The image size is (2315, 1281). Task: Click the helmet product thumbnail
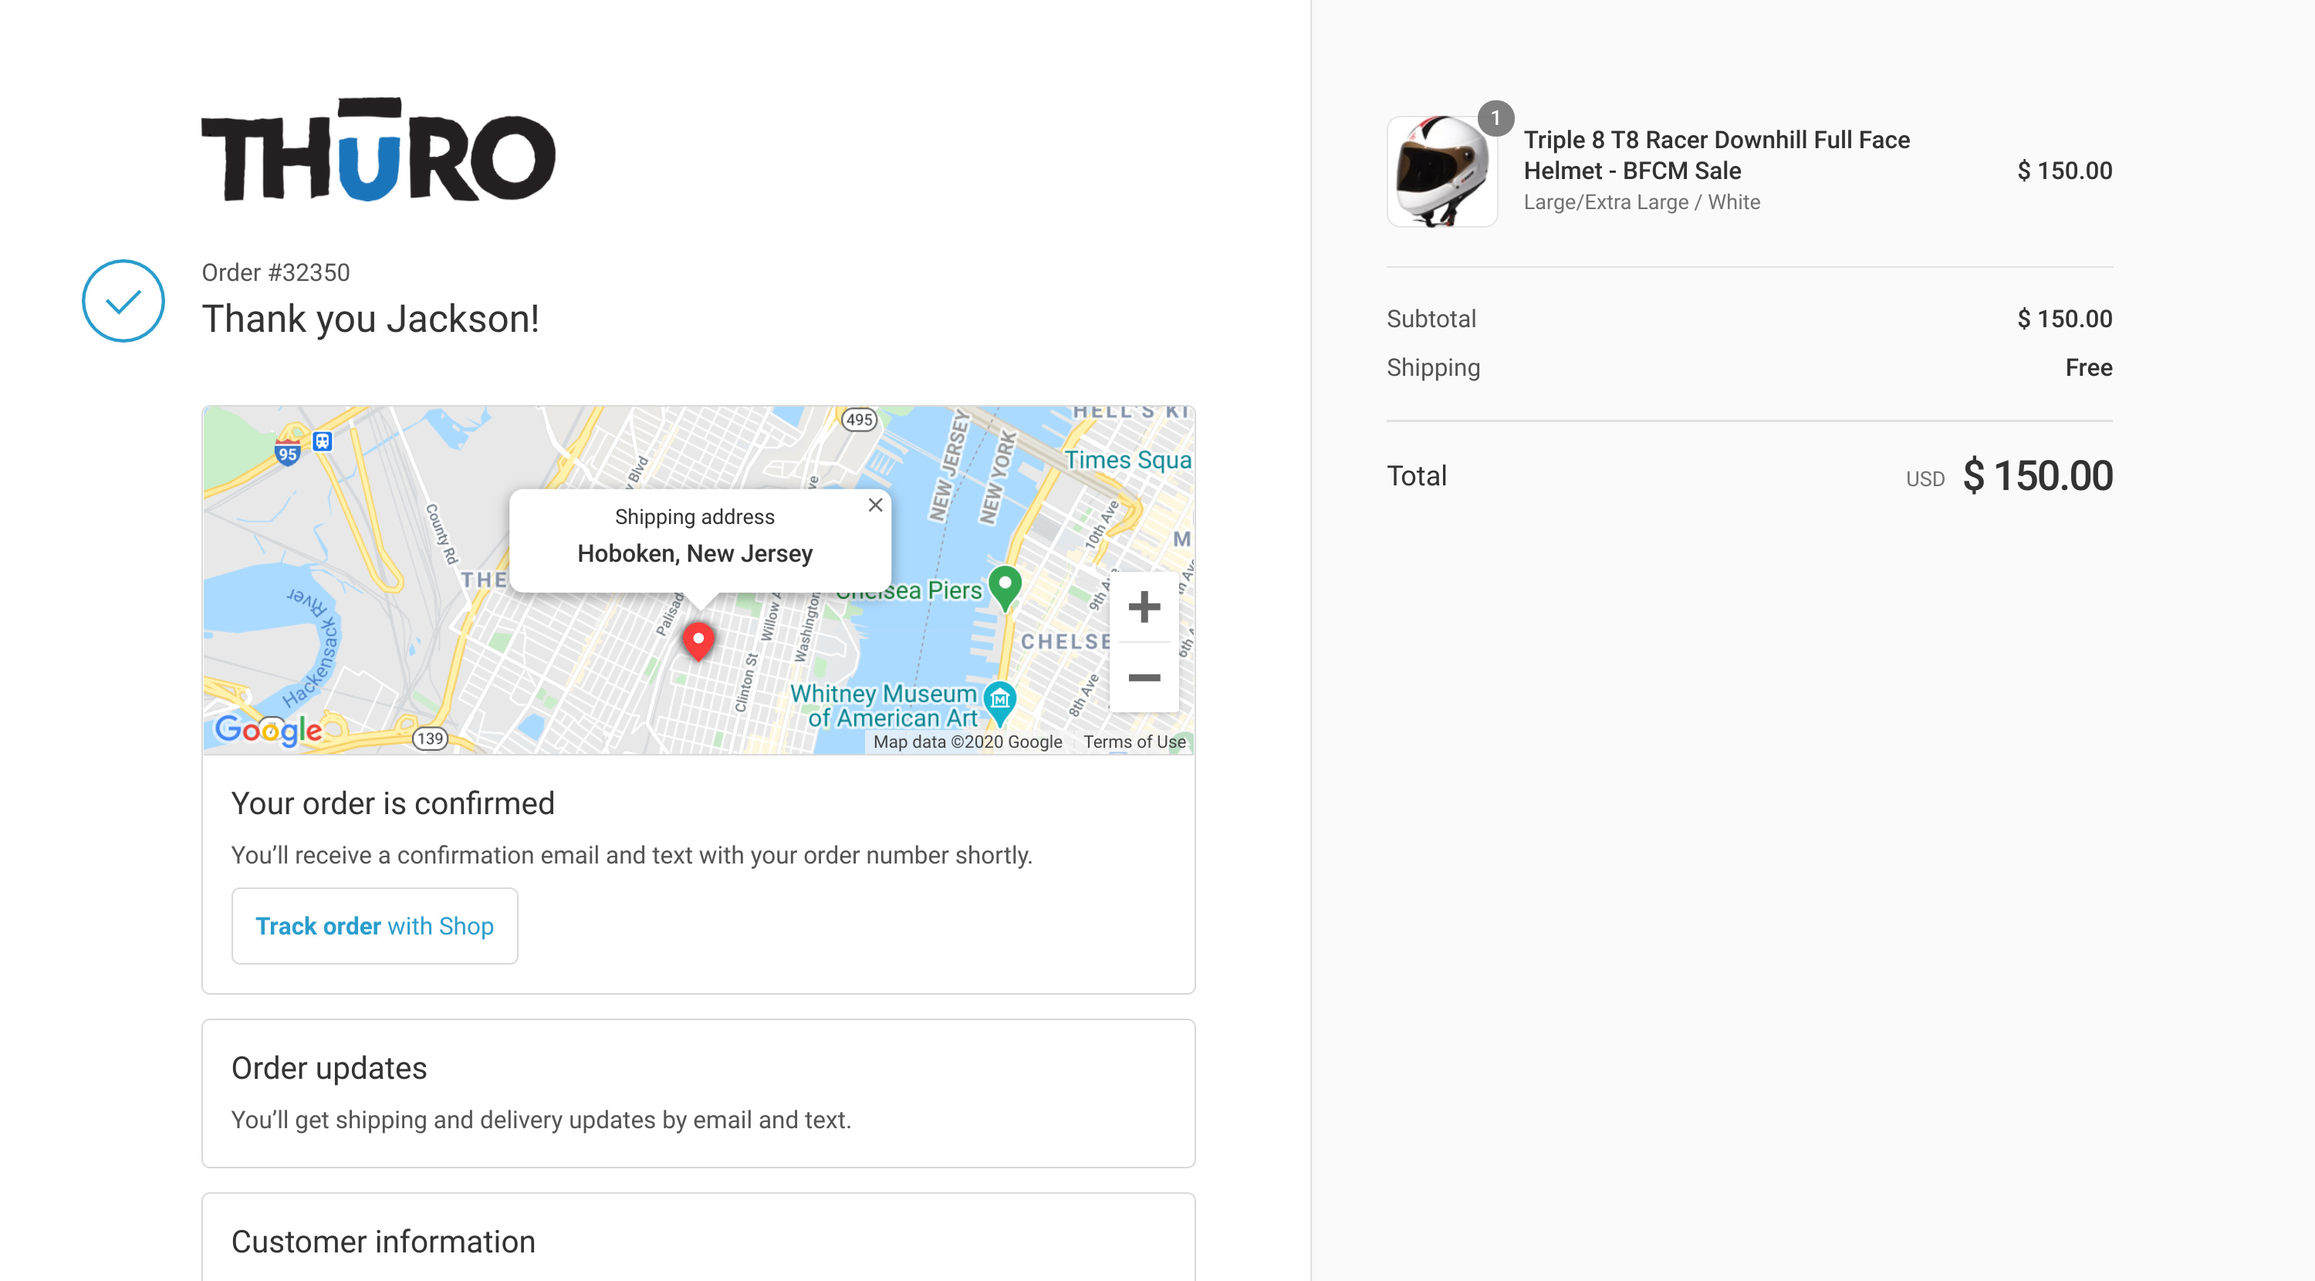click(1441, 171)
